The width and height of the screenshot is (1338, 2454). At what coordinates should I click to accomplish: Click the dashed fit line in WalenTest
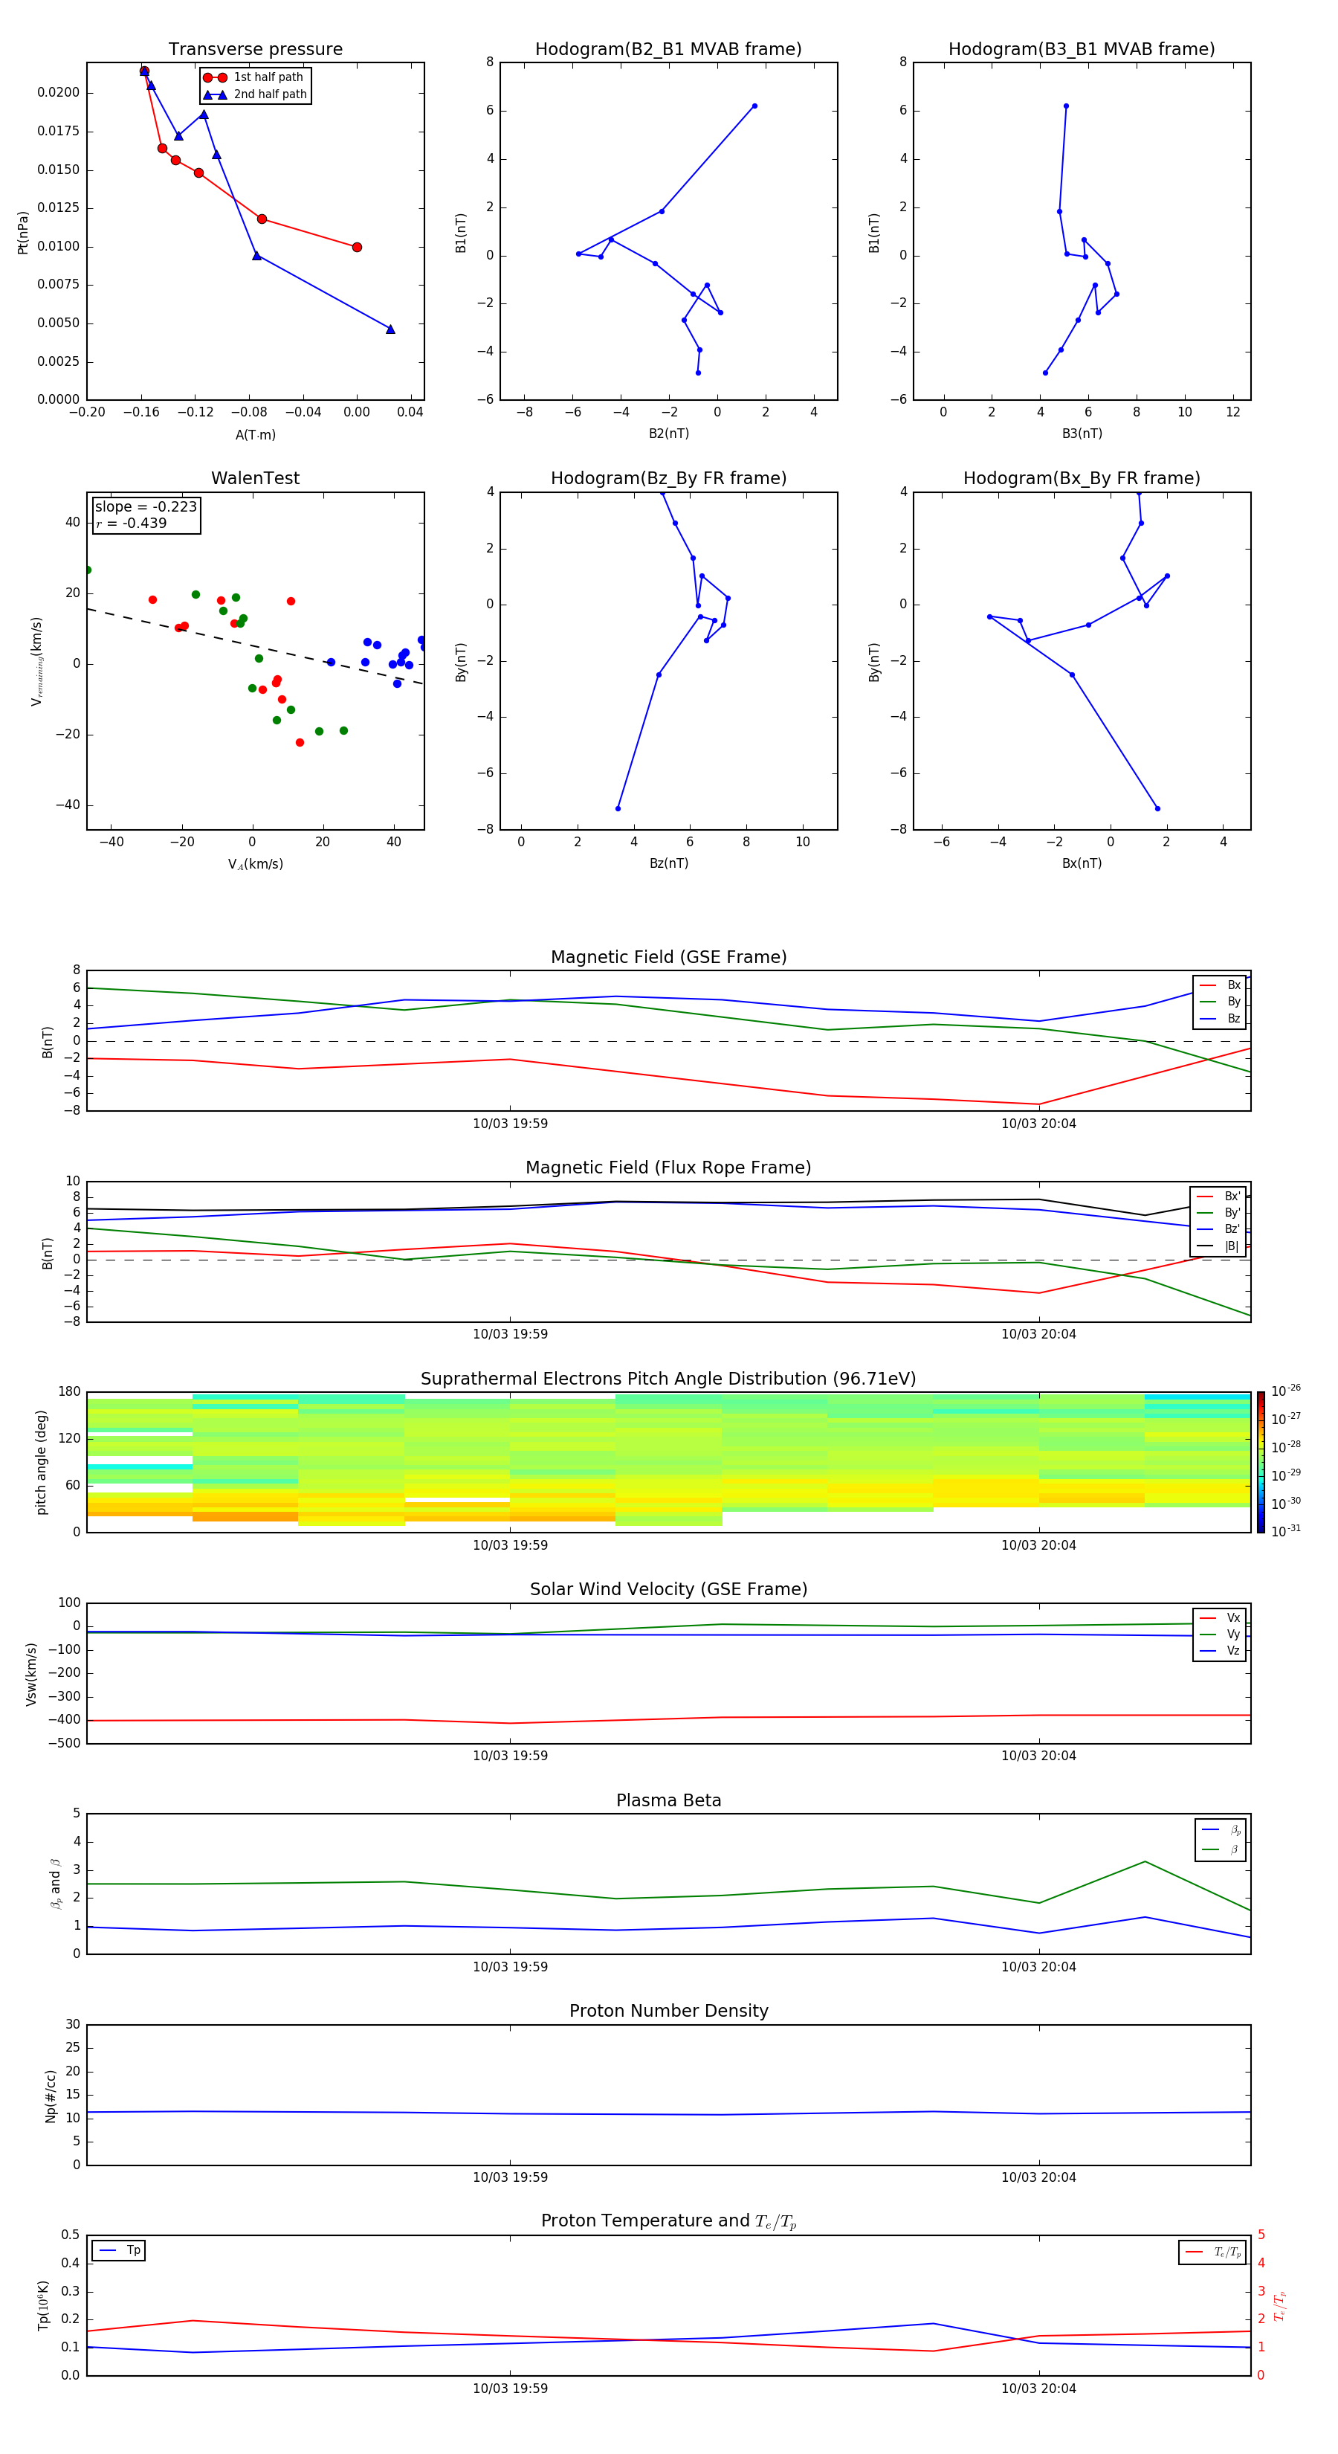[255, 647]
